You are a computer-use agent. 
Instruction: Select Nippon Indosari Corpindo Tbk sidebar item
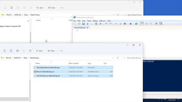click(10, 26)
